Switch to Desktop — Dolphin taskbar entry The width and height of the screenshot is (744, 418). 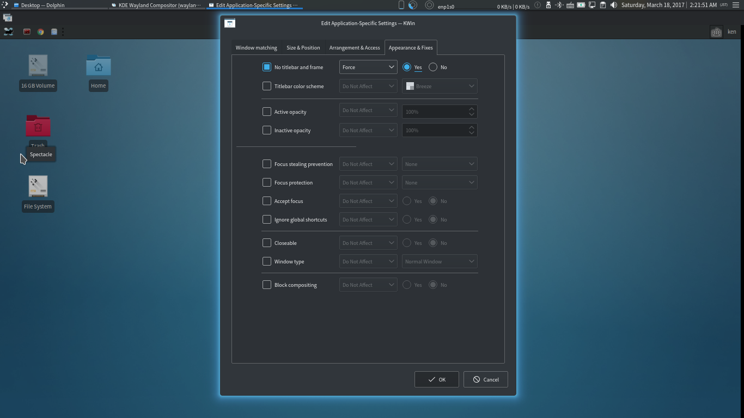(59, 5)
